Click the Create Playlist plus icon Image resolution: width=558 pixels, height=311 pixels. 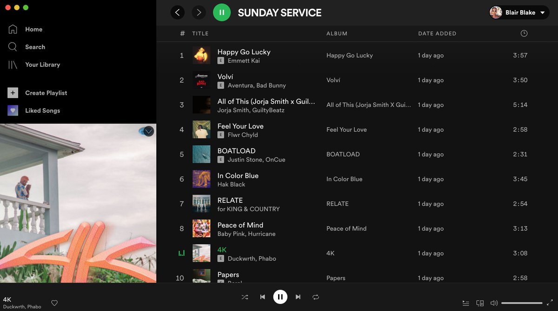pos(13,93)
